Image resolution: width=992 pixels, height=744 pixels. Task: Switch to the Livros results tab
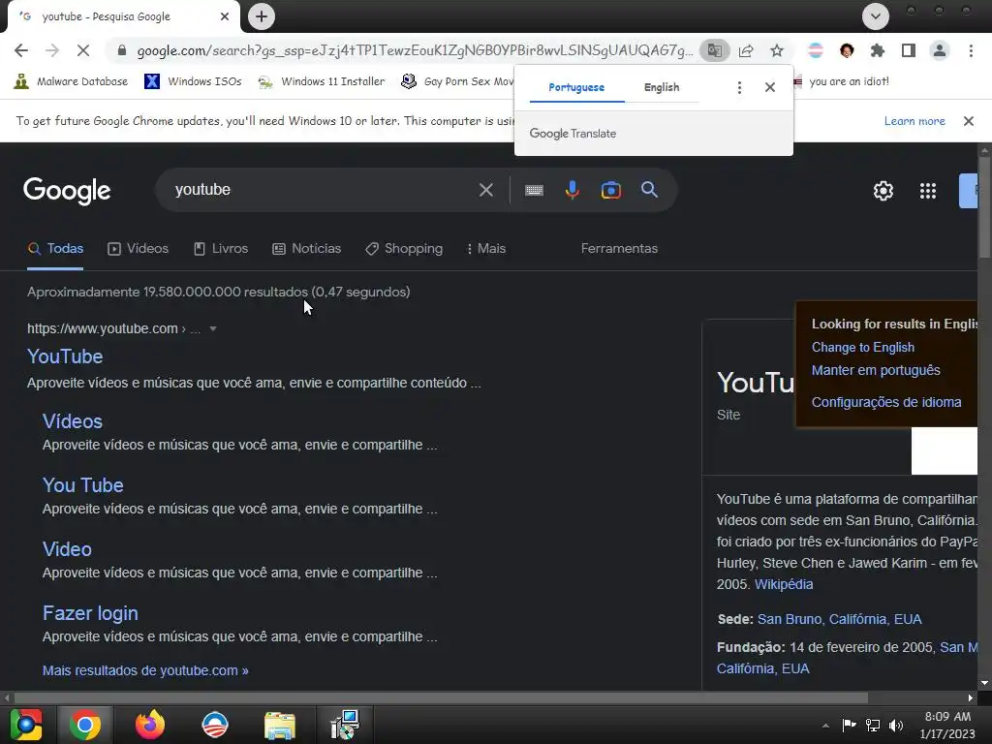(220, 249)
